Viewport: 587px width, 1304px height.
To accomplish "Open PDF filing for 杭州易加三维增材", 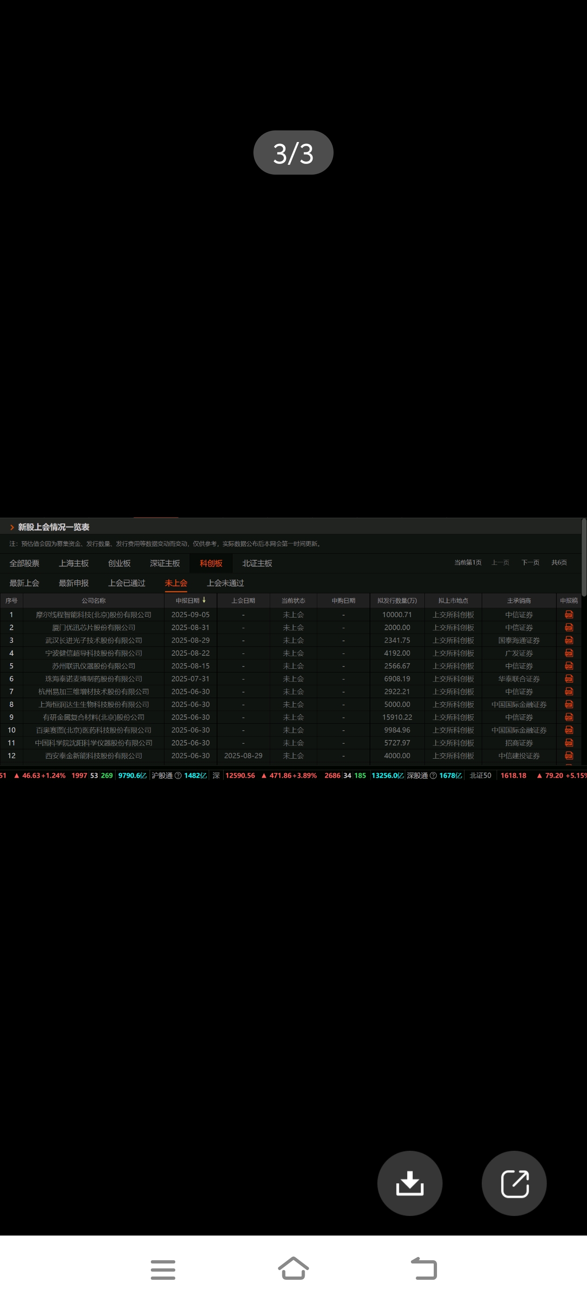I will [x=569, y=692].
